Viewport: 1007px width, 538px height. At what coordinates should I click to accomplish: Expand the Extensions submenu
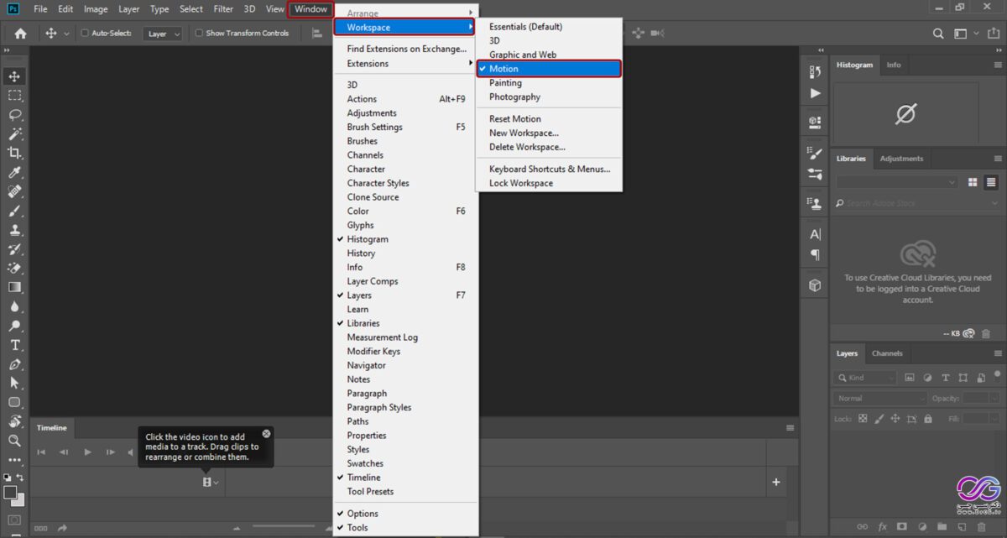click(x=405, y=64)
